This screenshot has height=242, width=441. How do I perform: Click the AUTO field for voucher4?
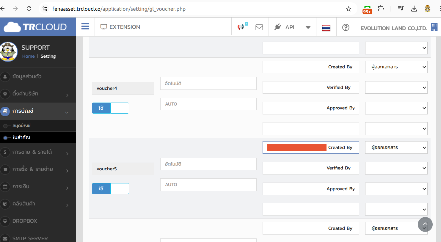[208, 104]
